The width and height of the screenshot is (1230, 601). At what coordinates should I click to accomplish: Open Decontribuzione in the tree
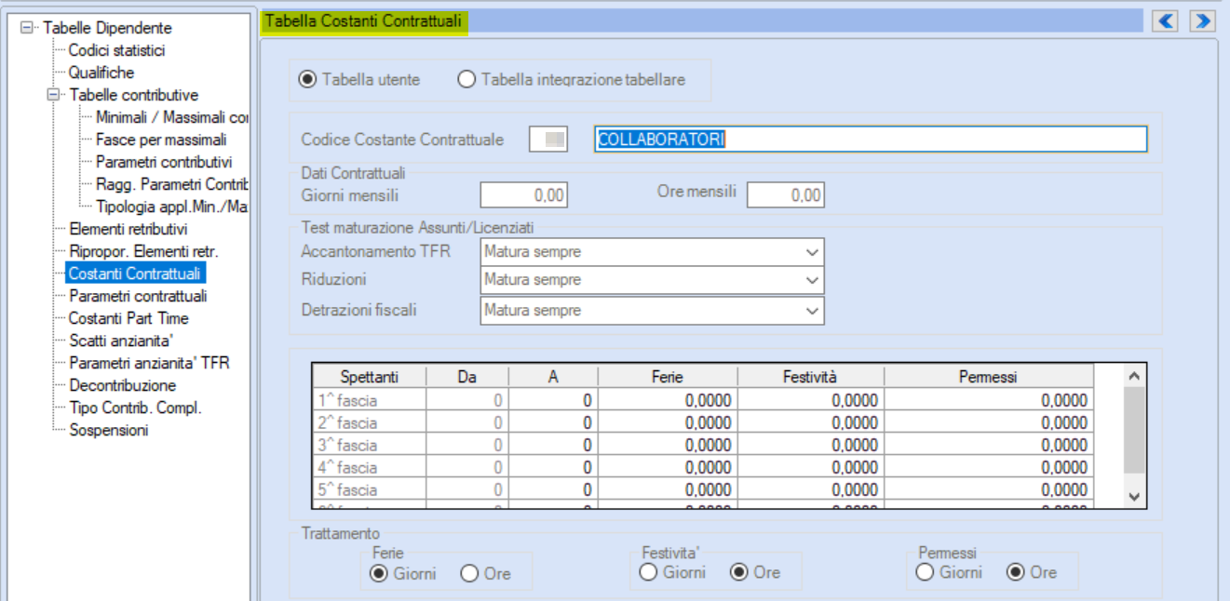pyautogui.click(x=123, y=385)
